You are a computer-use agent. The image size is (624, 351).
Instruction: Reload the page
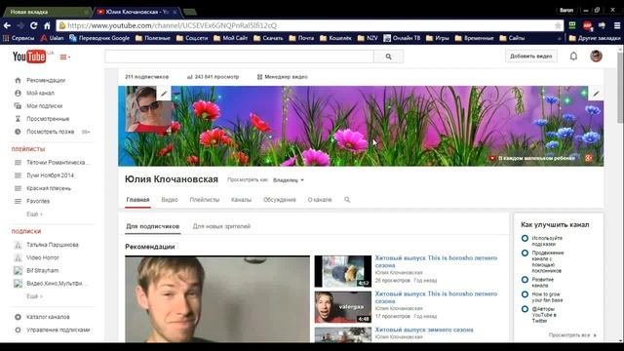click(x=33, y=25)
